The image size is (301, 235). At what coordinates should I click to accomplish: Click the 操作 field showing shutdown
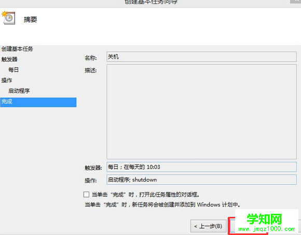coord(201,180)
